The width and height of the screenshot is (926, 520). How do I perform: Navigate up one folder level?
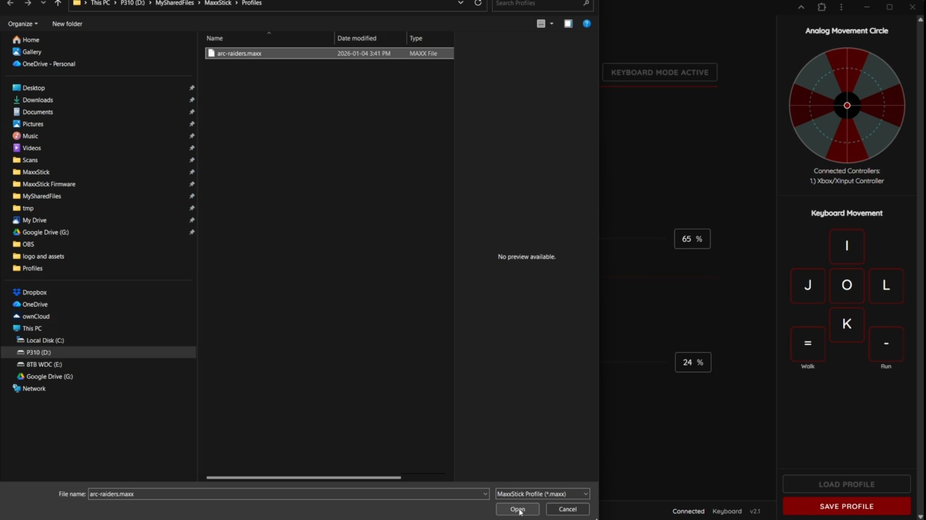coord(58,3)
